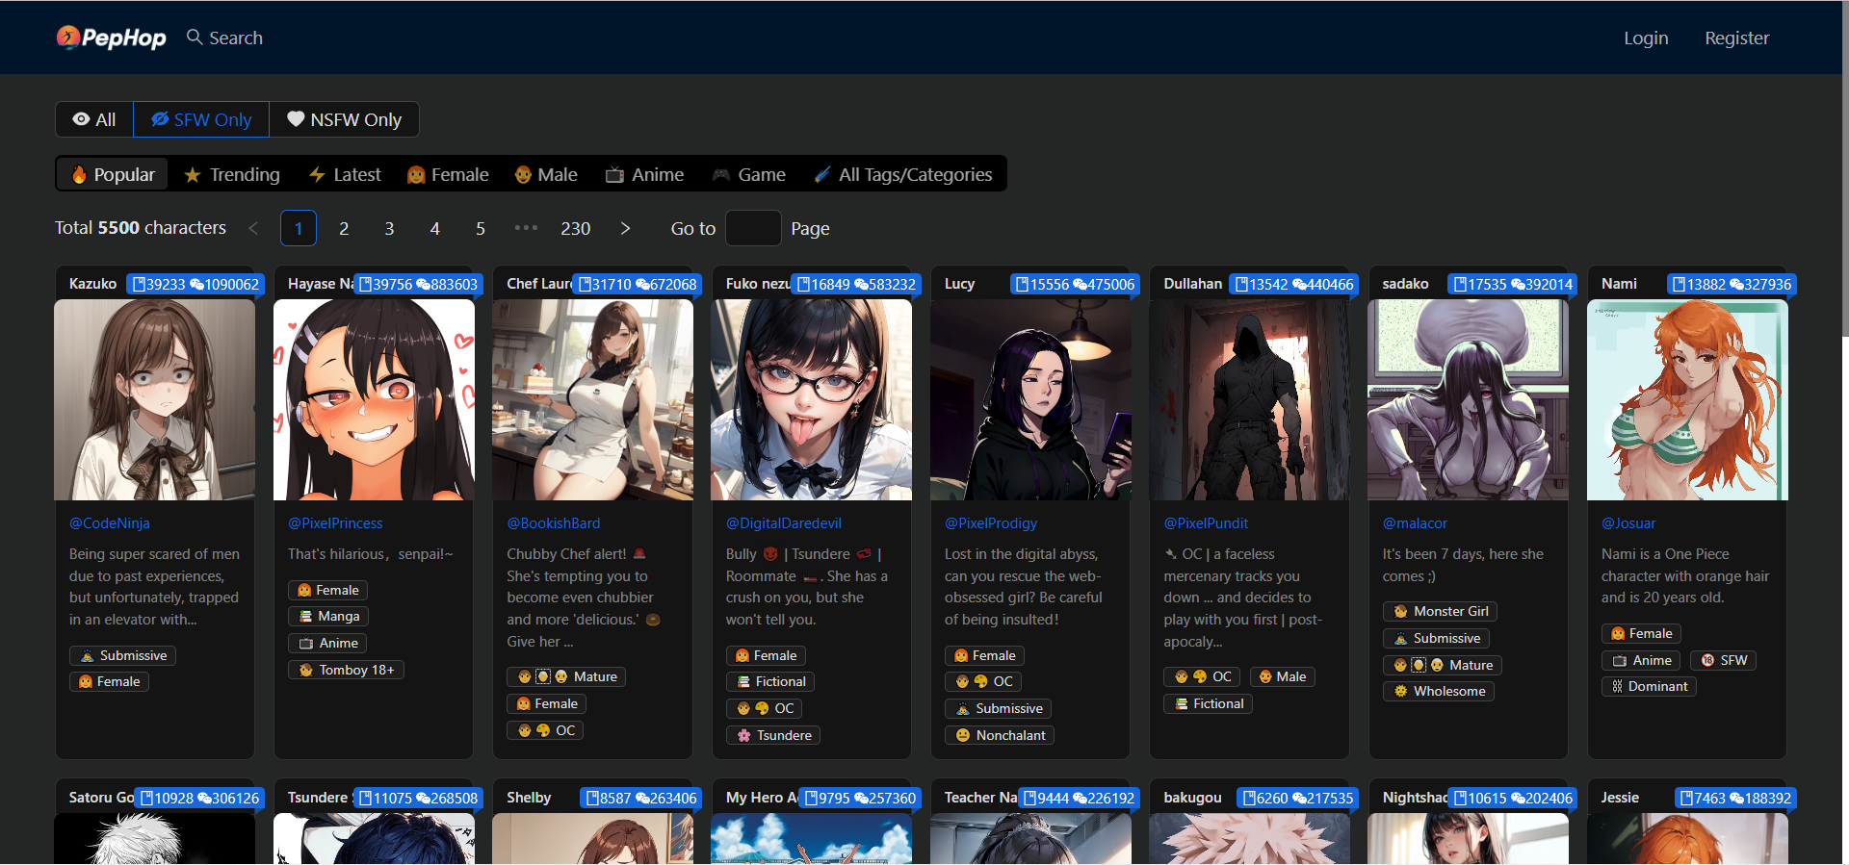Enable the SFW Only filter

pyautogui.click(x=201, y=119)
